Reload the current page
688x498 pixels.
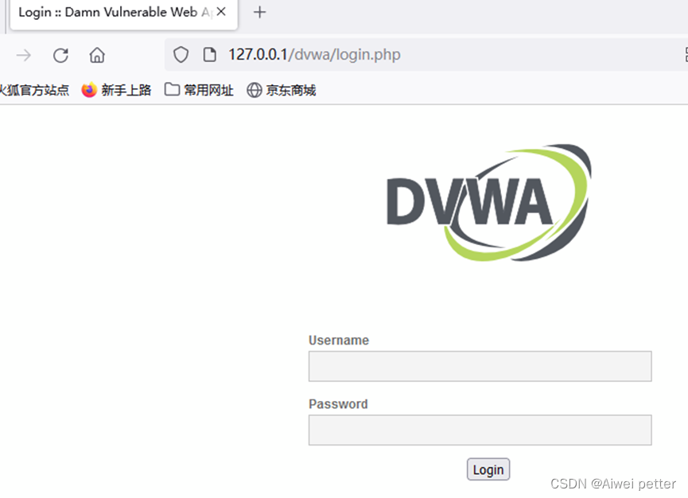tap(60, 55)
